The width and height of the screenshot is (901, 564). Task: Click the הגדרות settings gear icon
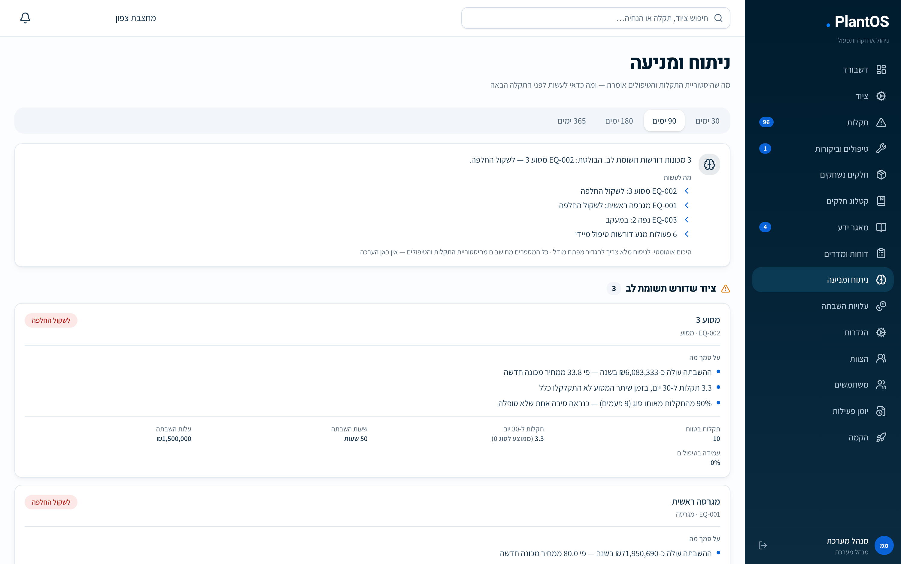pos(881,332)
